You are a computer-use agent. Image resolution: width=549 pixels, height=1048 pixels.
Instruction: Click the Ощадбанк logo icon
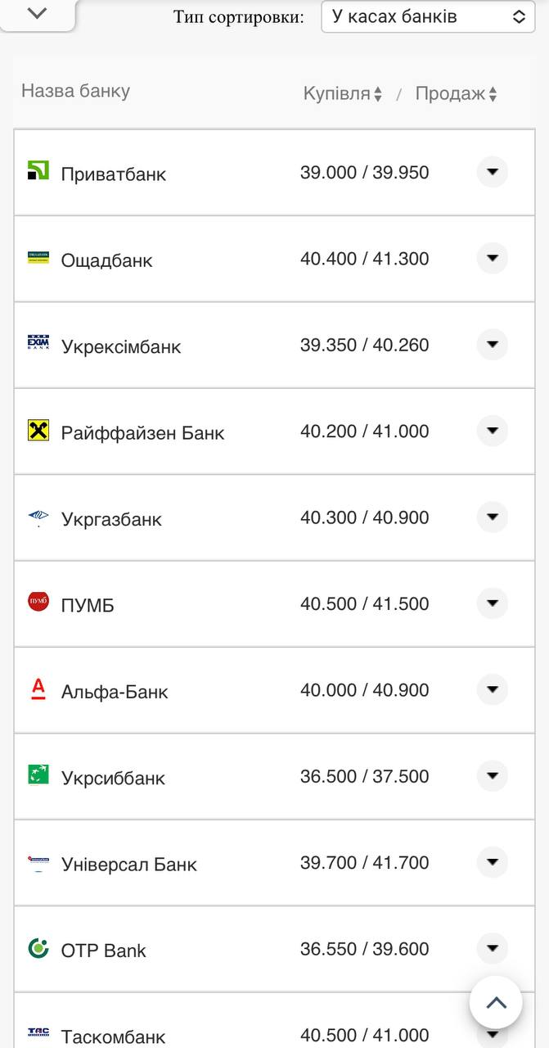[x=38, y=258]
